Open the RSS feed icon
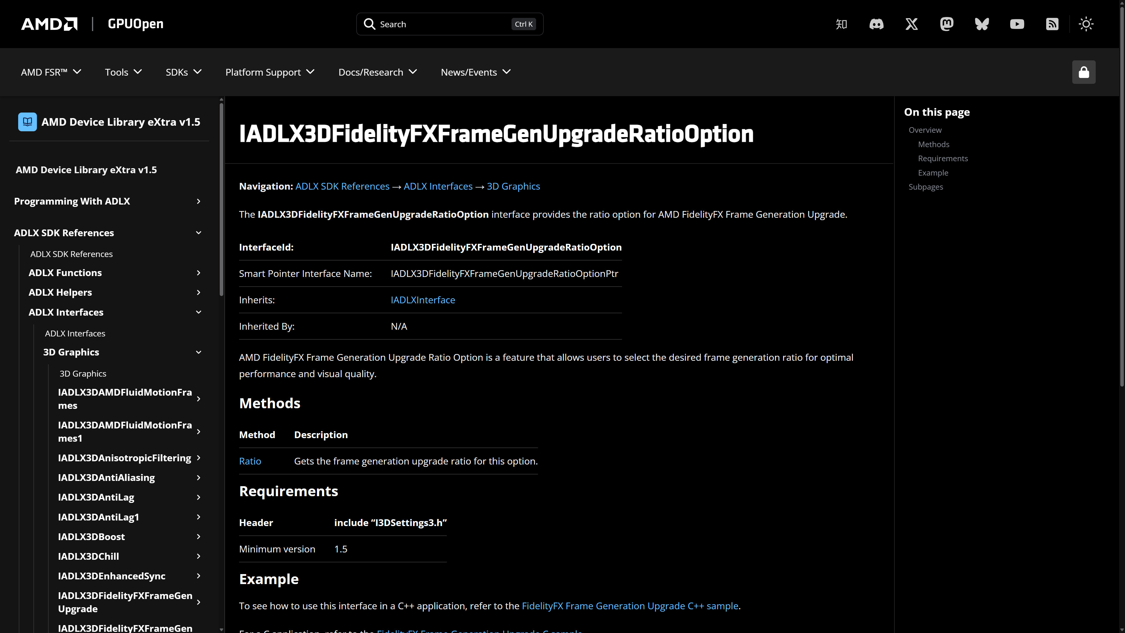Screen dimensions: 1125x633 (x=1052, y=24)
